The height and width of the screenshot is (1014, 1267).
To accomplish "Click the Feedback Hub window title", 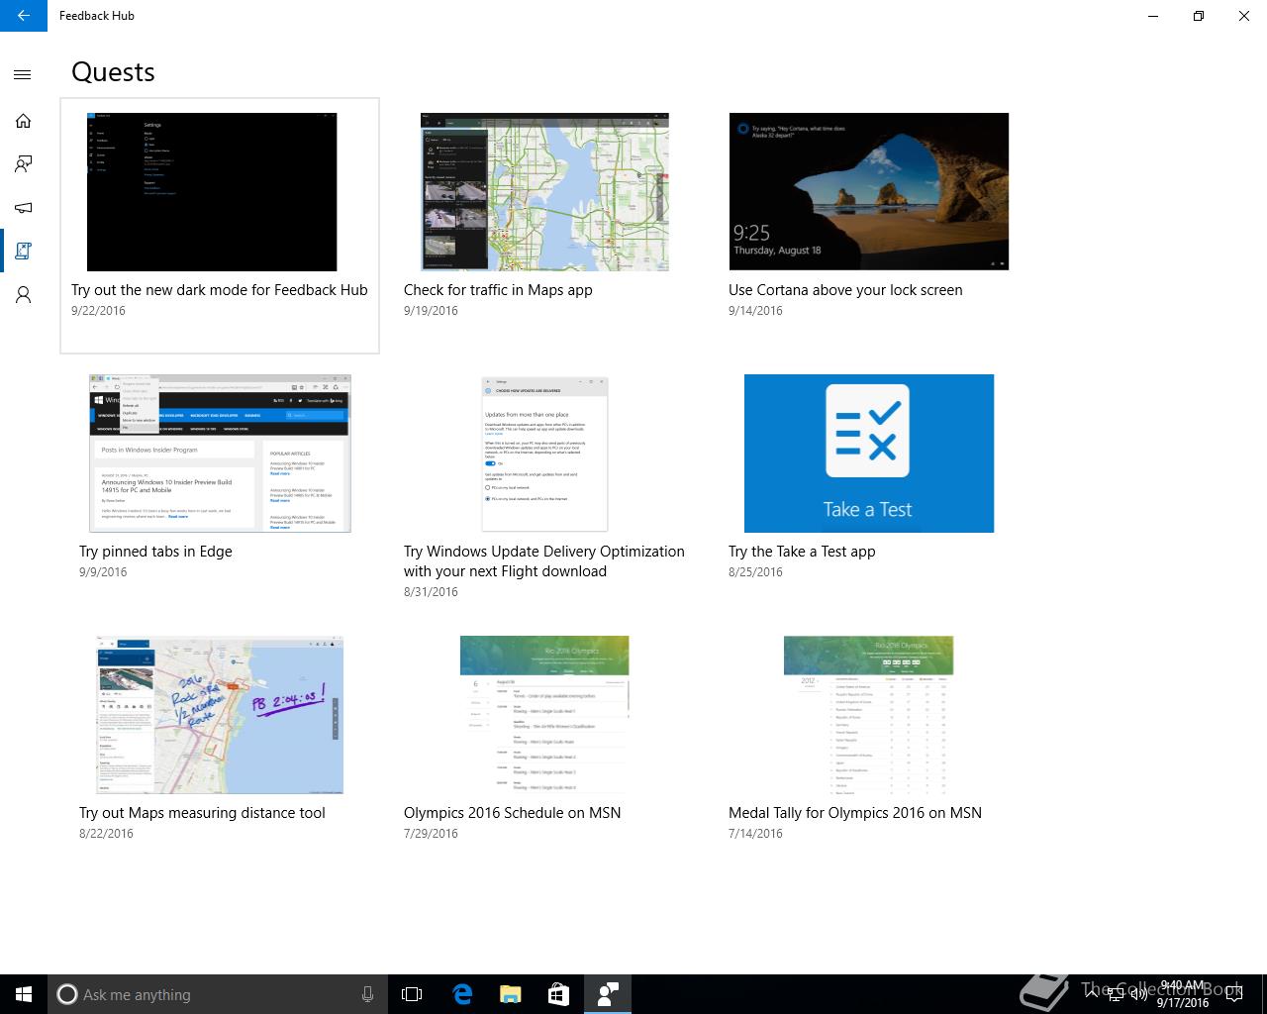I will tap(97, 16).
